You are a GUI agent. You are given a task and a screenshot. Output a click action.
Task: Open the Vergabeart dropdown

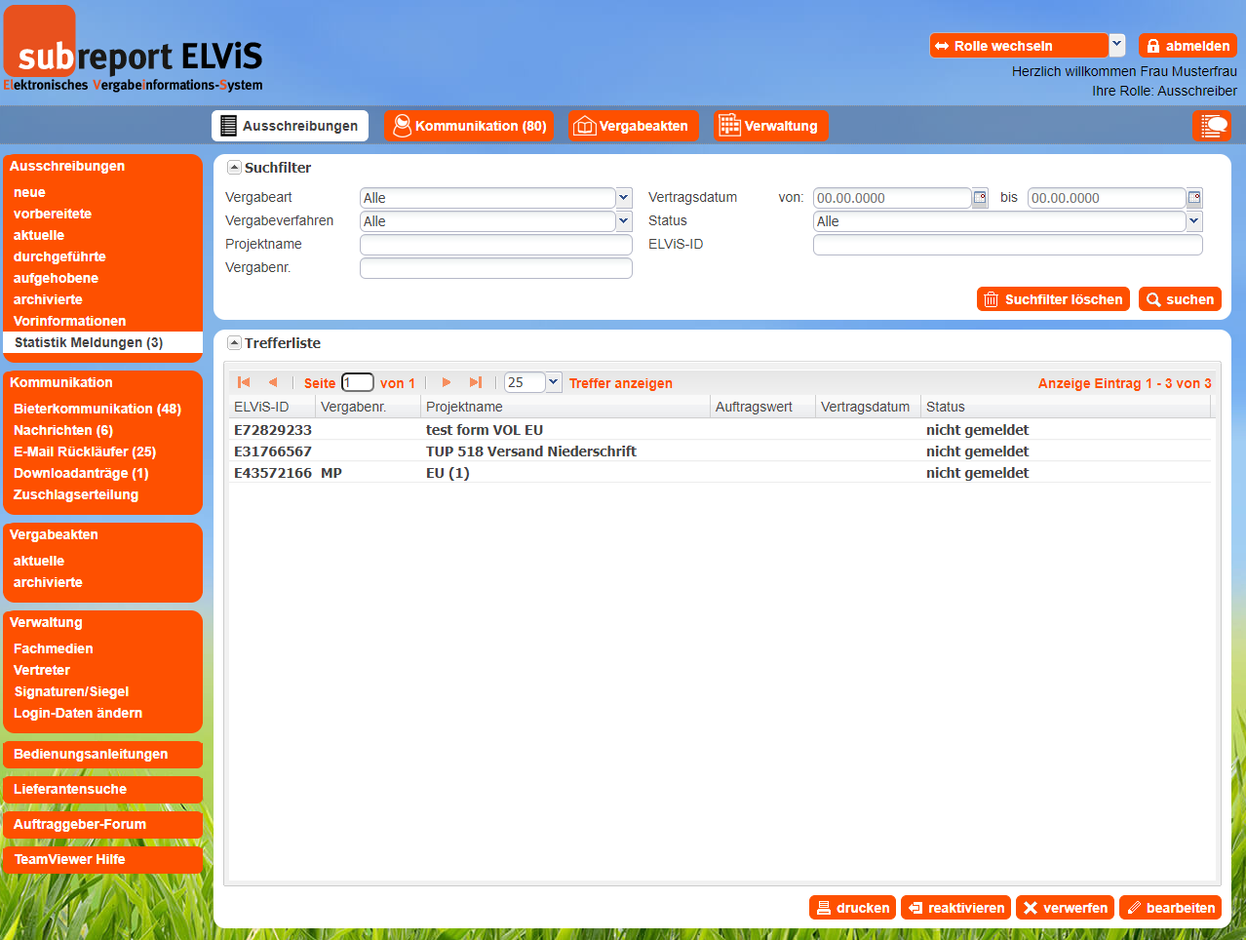[624, 198]
